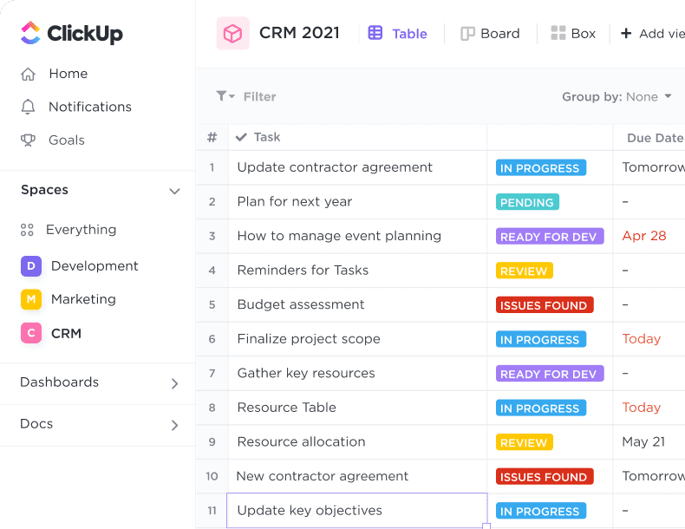Viewport: 685px width, 529px height.
Task: Open the Development space
Action: pyautogui.click(x=95, y=266)
